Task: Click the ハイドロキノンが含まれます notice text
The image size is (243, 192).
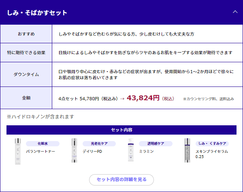Action: point(40,116)
